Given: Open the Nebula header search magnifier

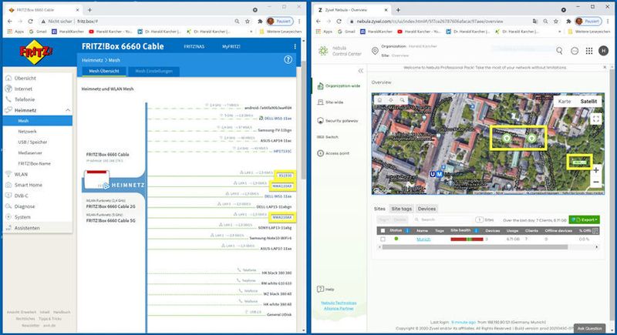Looking at the screenshot, I should coord(559,51).
